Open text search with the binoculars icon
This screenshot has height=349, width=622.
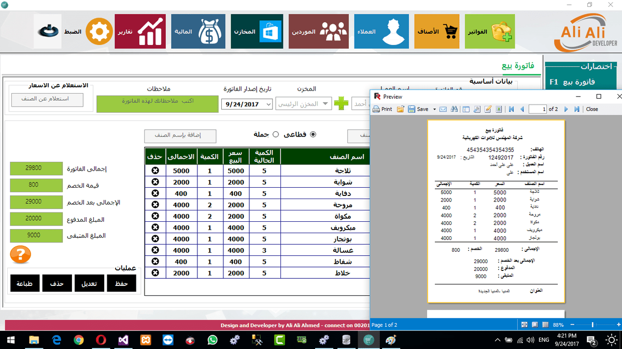[x=454, y=109]
